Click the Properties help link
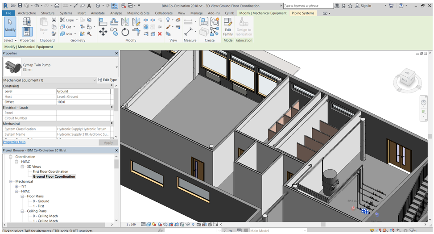Image resolution: width=434 pixels, height=234 pixels. click(14, 142)
